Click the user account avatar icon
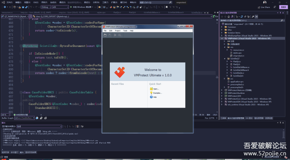 [x=264, y=2]
